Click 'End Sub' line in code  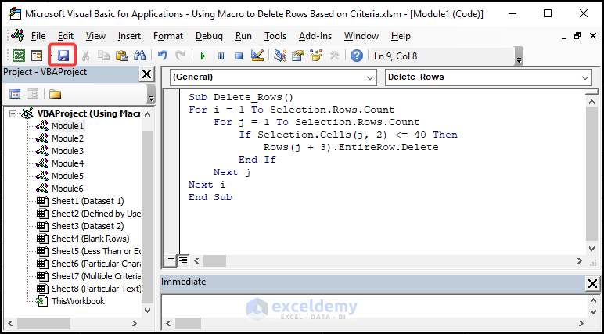pos(210,197)
